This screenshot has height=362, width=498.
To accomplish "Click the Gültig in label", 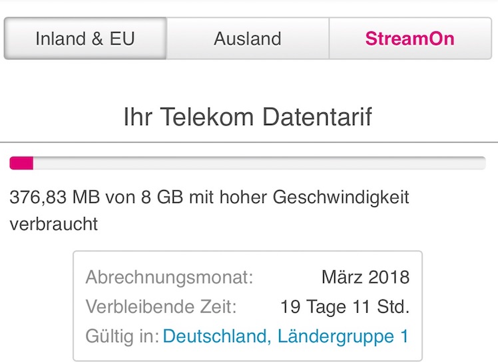I will [x=122, y=336].
